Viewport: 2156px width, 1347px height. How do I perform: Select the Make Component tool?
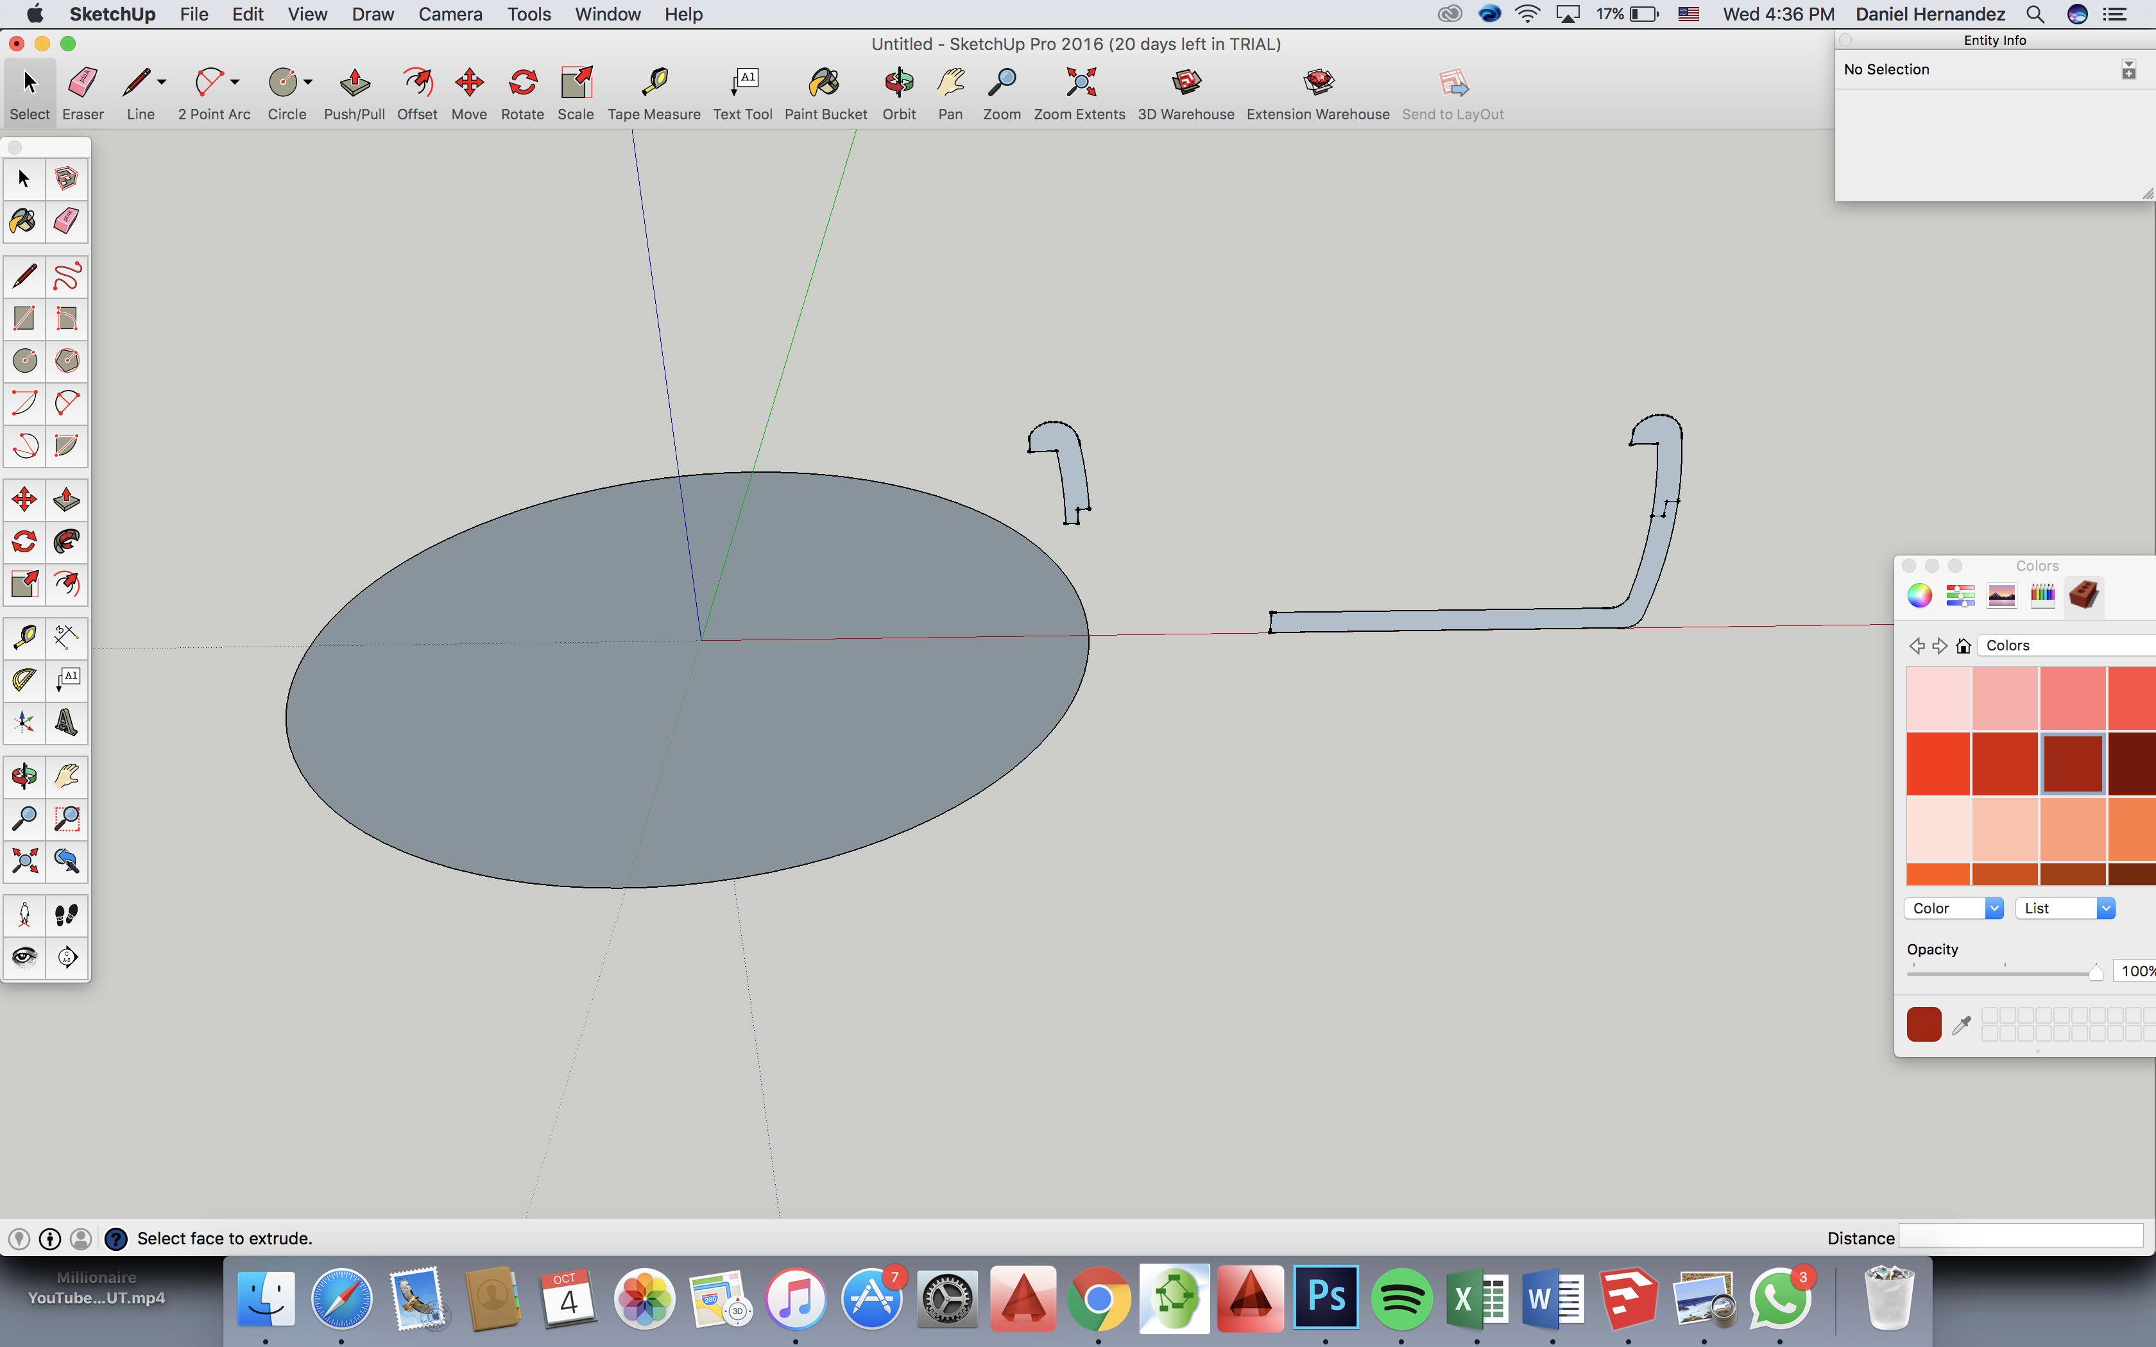[67, 178]
